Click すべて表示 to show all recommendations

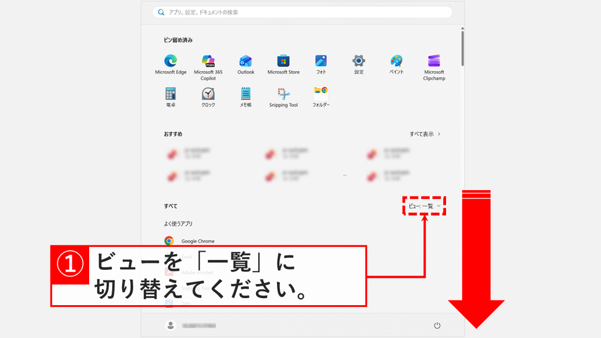tap(425, 134)
